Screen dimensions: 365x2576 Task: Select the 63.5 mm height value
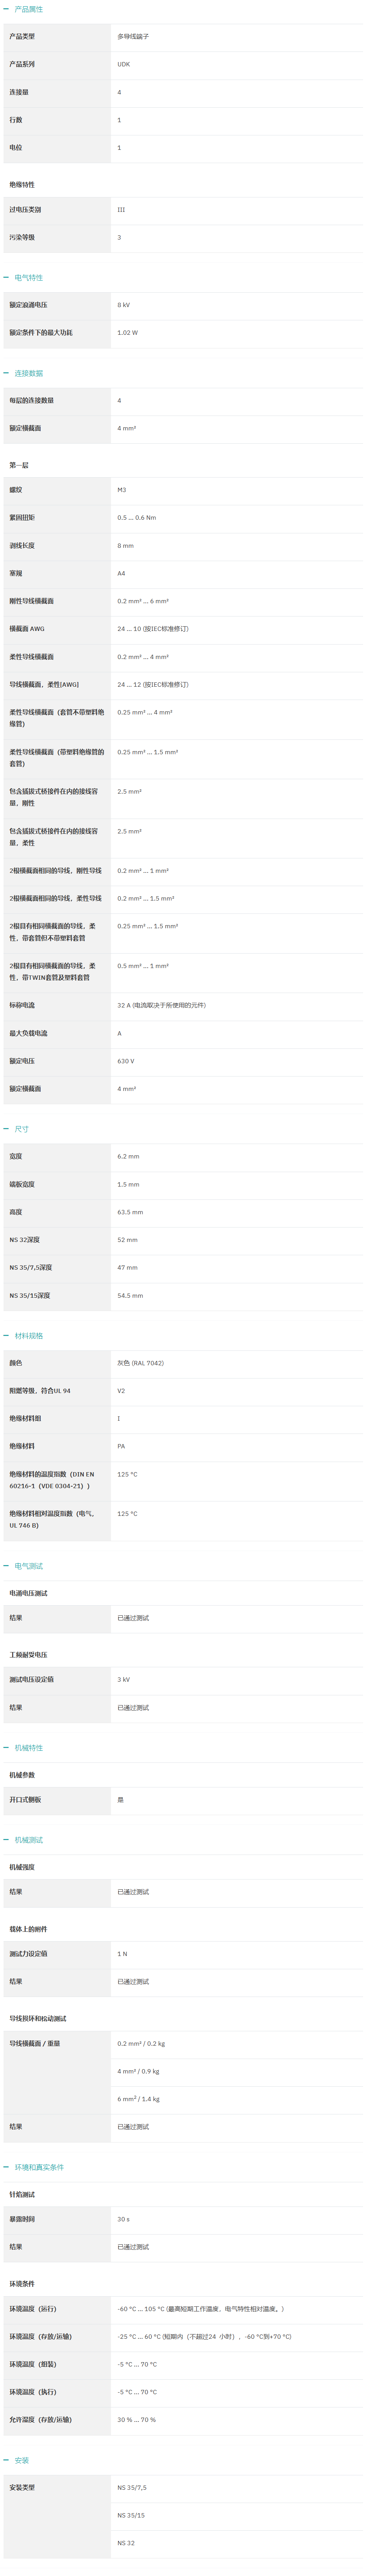(x=130, y=1212)
